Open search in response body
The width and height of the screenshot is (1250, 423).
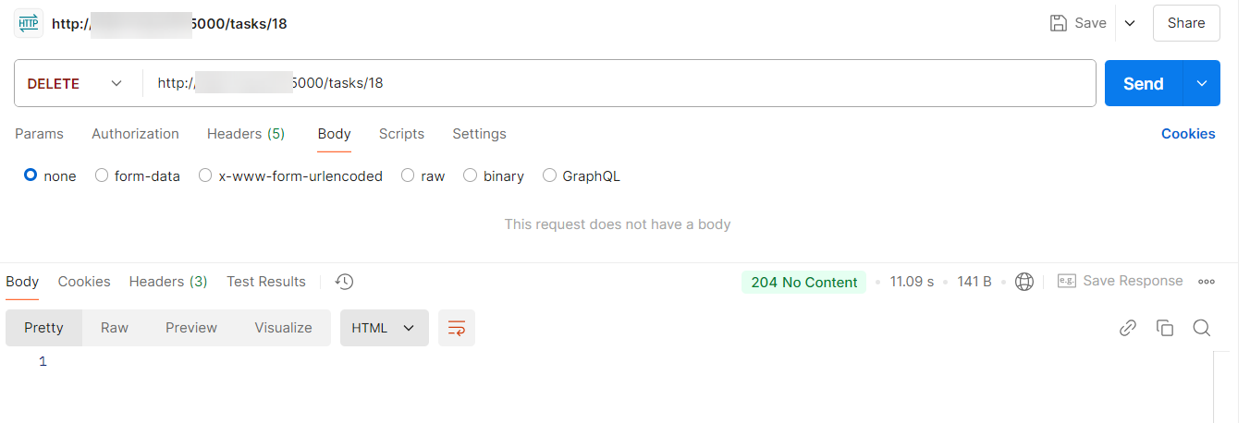click(1201, 328)
